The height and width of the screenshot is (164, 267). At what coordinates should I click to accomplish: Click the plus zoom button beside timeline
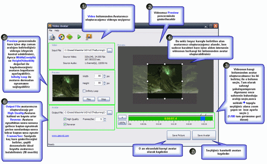tap(122, 117)
